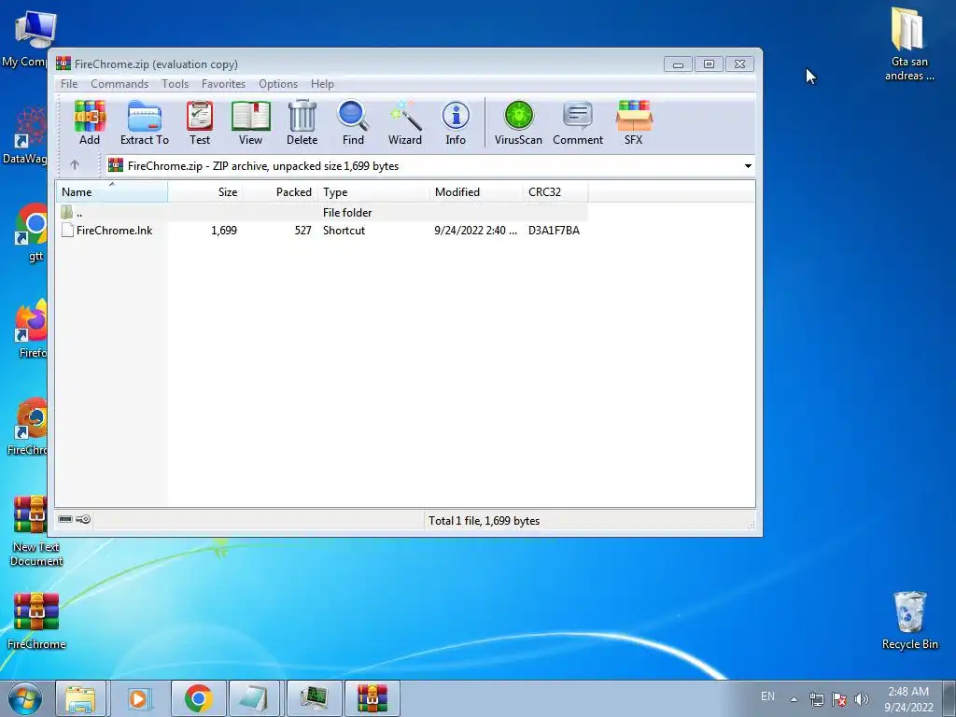Open the Options menu
The image size is (956, 717).
(278, 84)
